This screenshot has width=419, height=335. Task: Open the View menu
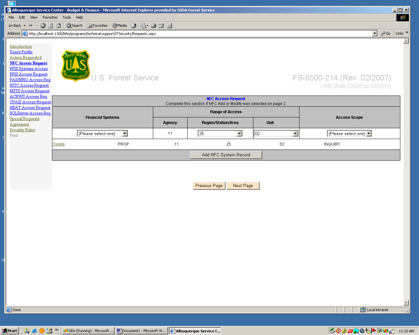point(34,17)
